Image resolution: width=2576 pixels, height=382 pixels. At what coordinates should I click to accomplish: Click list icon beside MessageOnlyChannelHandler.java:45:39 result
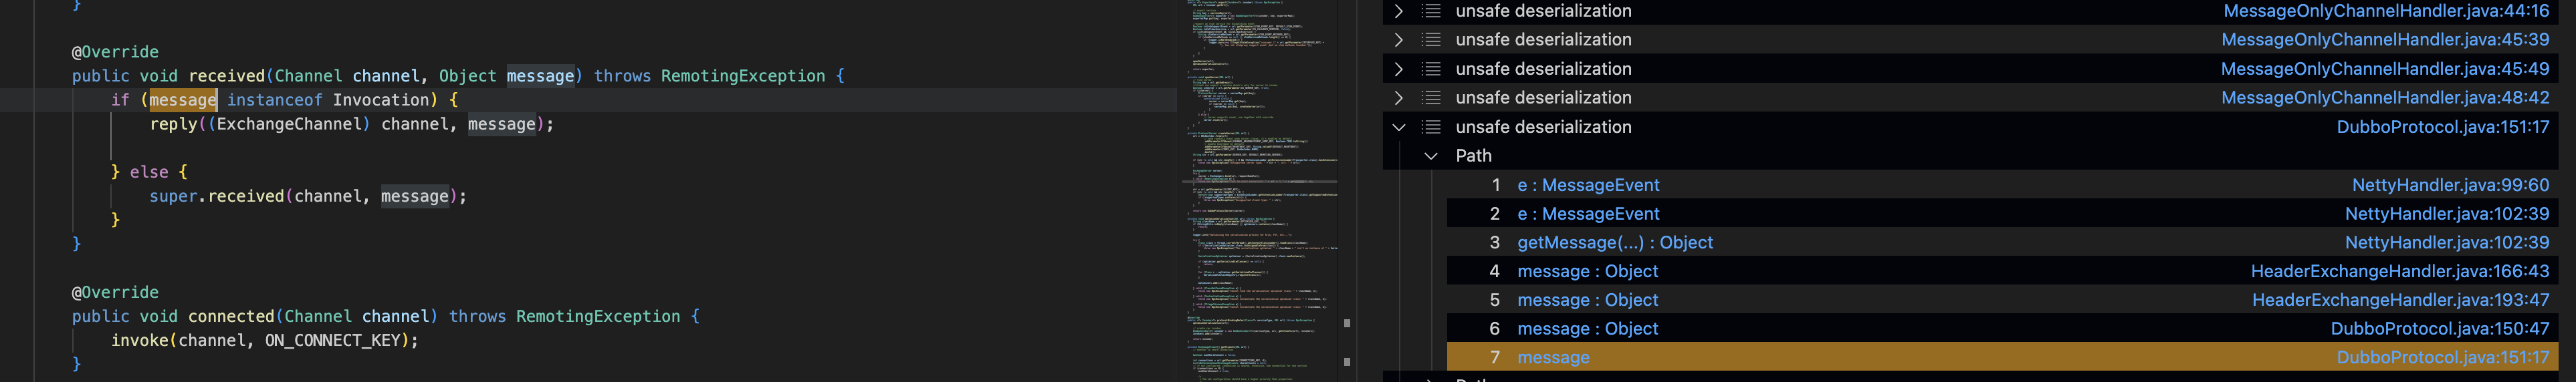(1431, 40)
